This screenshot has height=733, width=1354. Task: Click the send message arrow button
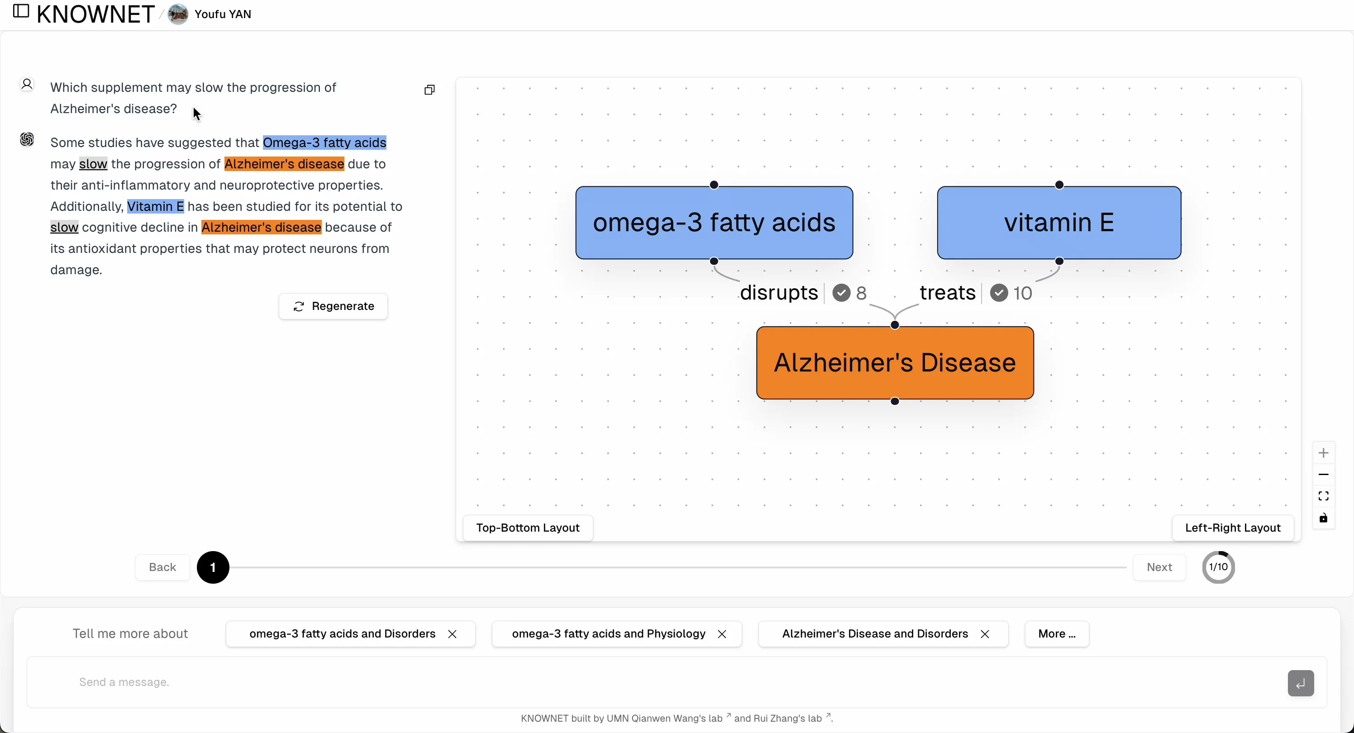click(1301, 683)
